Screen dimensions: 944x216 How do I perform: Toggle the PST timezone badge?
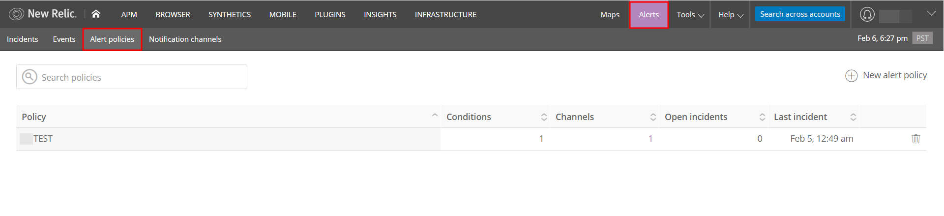[x=922, y=38]
